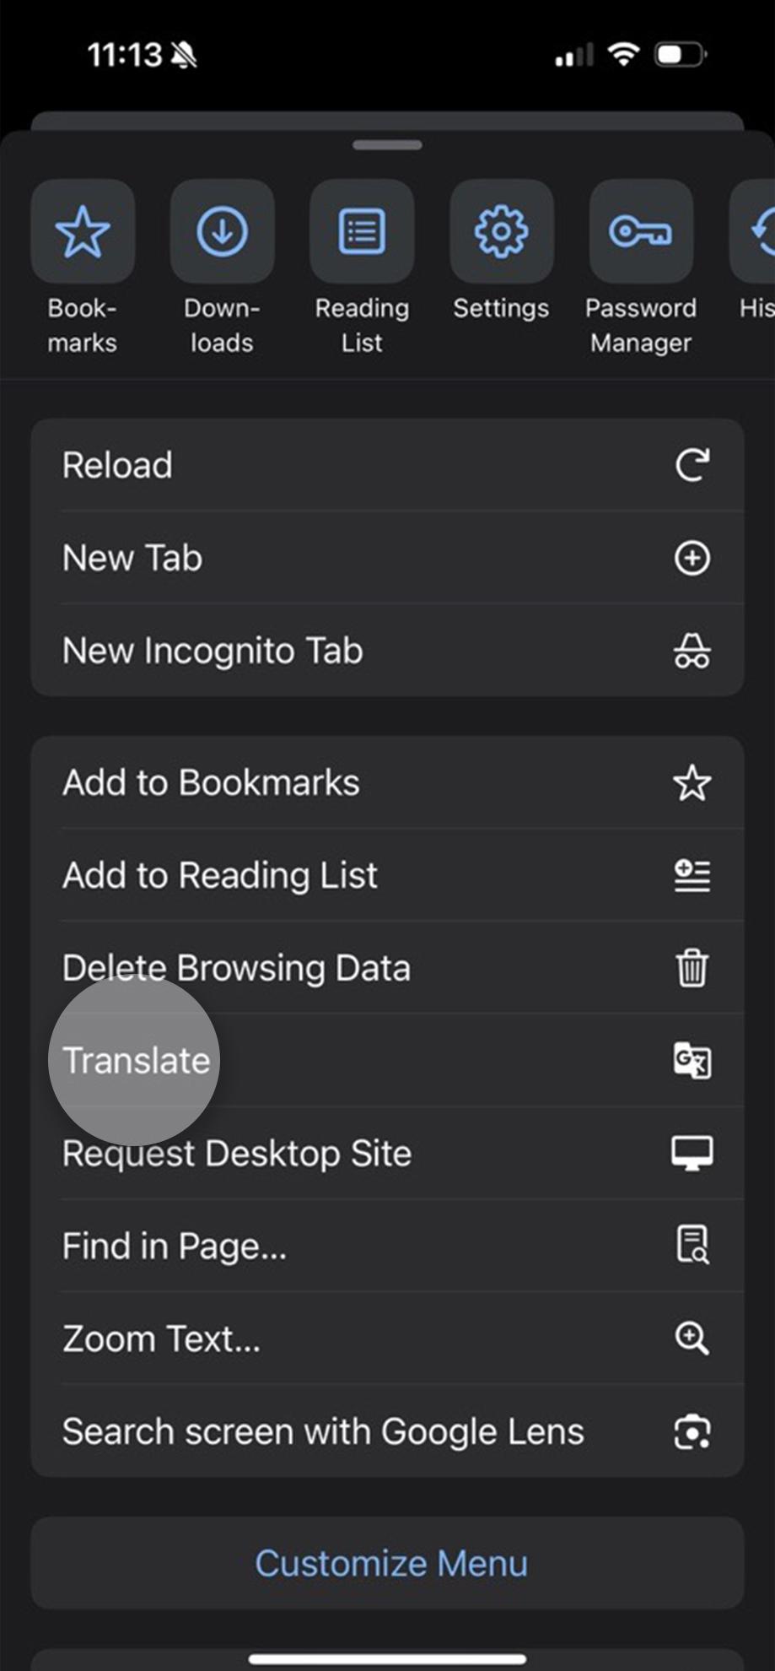
Task: Select the Downloads icon
Action: coord(221,233)
